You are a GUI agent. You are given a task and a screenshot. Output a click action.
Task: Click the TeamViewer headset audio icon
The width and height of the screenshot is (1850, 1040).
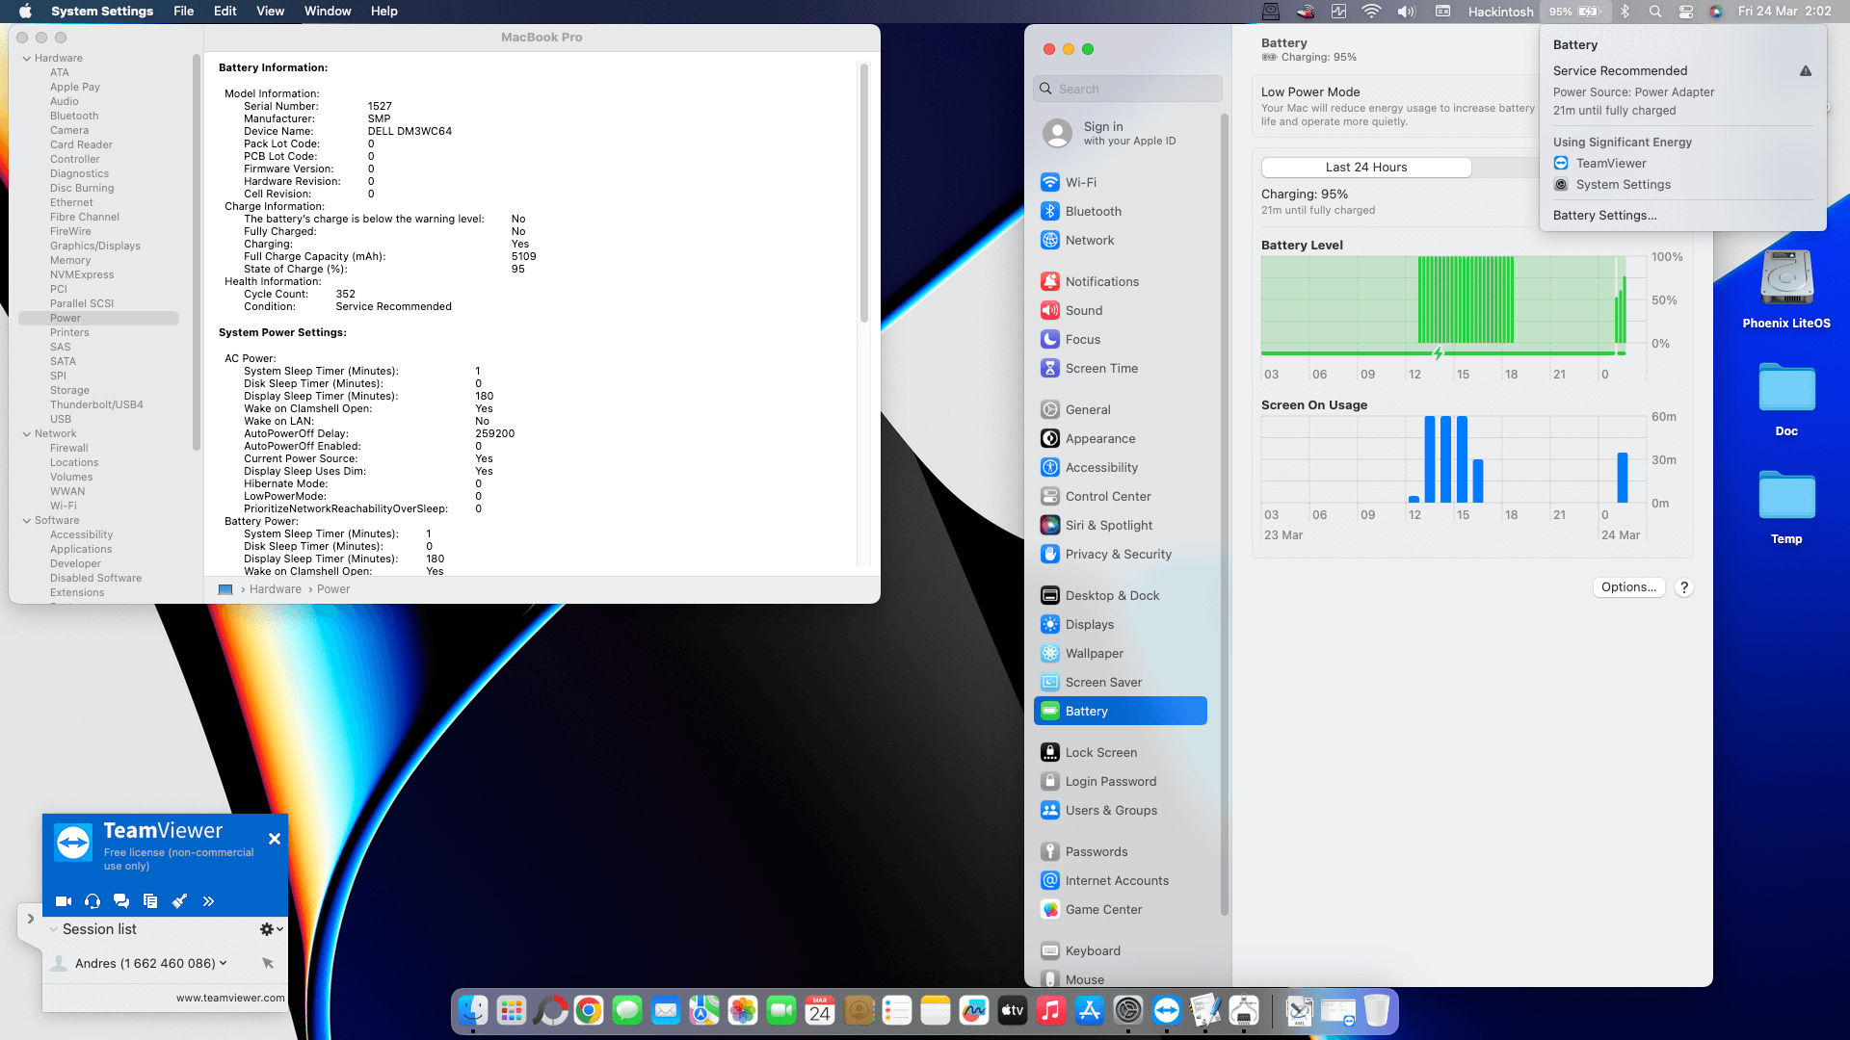click(x=92, y=901)
